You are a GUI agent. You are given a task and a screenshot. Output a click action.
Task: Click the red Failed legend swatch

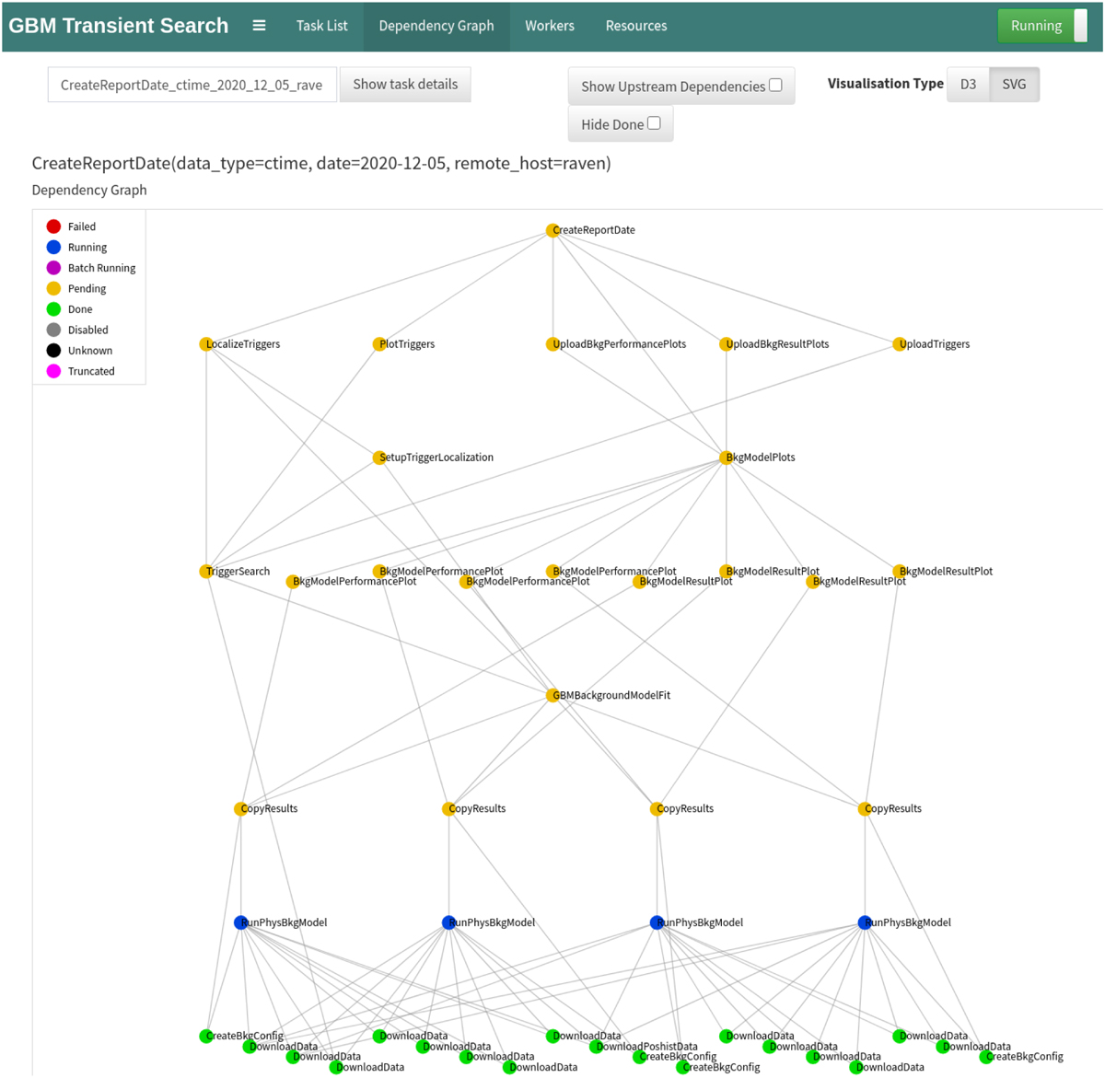click(x=53, y=226)
